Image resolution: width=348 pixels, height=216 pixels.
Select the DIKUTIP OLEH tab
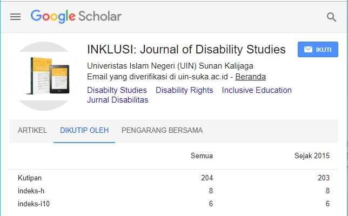click(84, 130)
